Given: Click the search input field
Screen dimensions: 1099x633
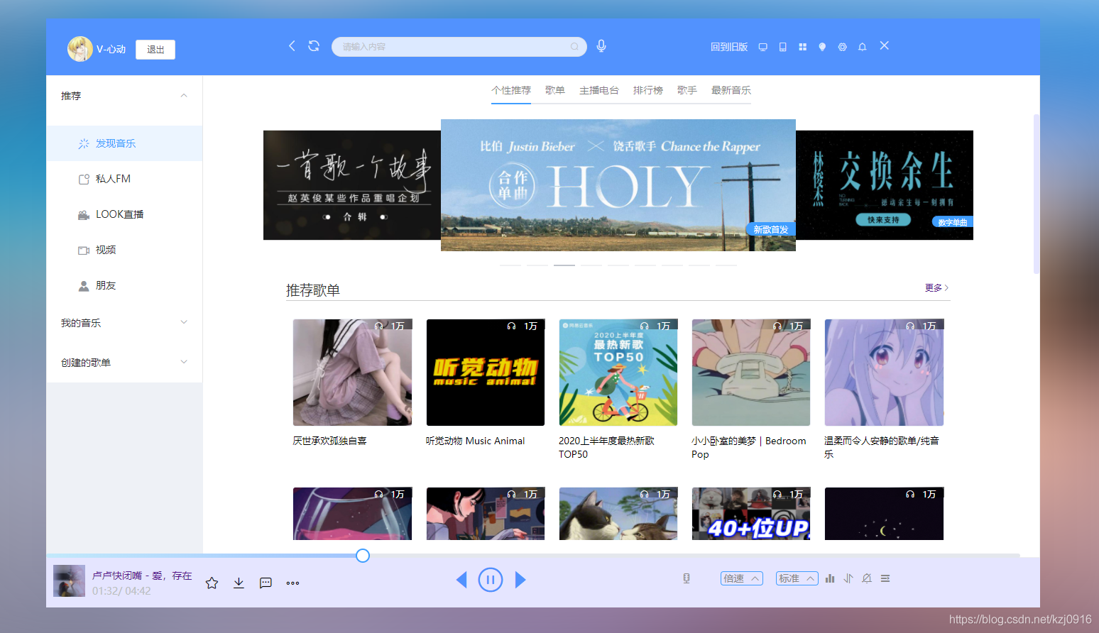Looking at the screenshot, I should point(459,47).
